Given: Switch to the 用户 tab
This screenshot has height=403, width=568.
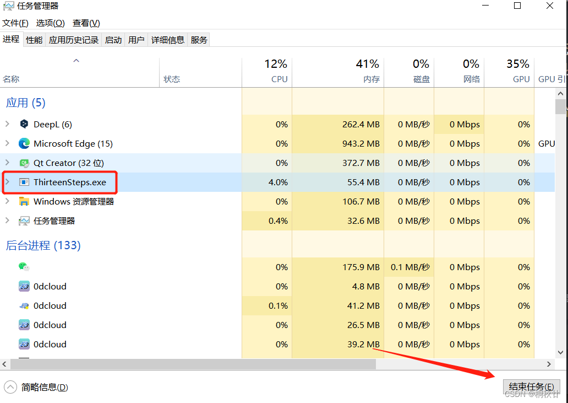Looking at the screenshot, I should click(136, 40).
